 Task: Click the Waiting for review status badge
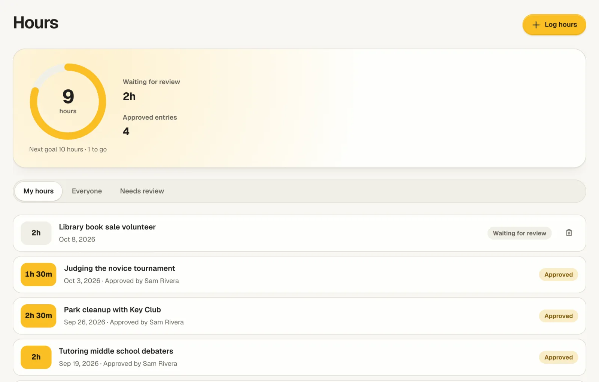519,233
